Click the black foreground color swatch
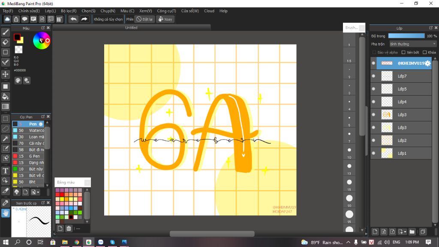The image size is (439, 247). [17, 37]
